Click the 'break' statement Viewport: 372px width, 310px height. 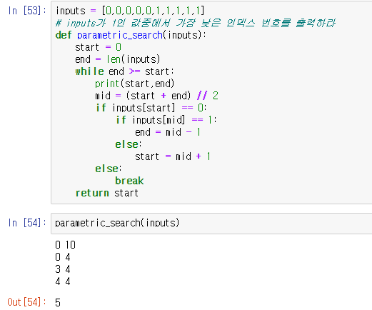(x=129, y=181)
